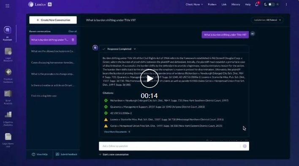Open the AI Assistant sidebar icon

click(x=8, y=30)
